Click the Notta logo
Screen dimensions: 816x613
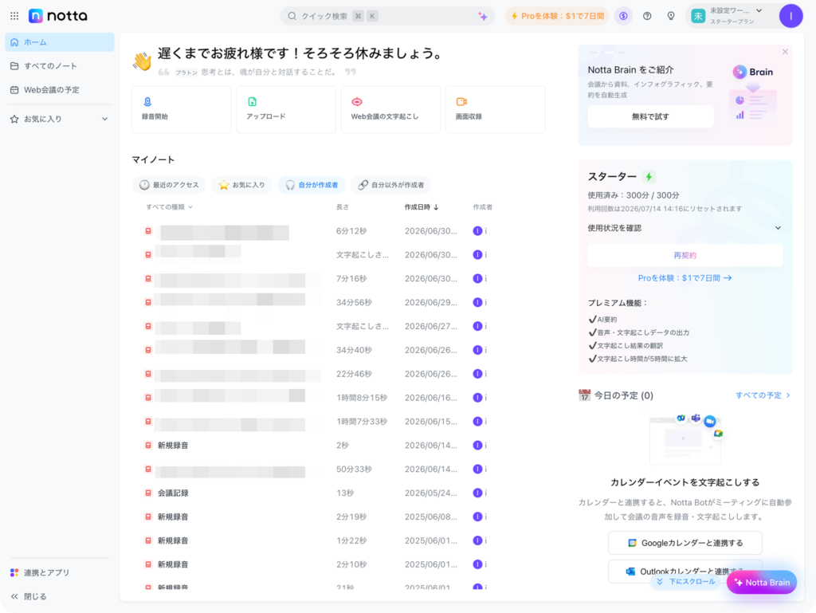pos(57,16)
